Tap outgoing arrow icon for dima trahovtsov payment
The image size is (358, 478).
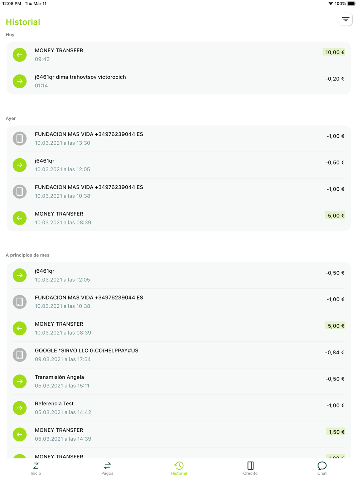click(20, 81)
